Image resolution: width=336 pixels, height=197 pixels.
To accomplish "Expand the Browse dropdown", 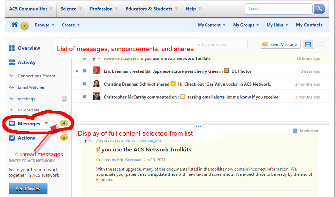I will [x=45, y=25].
